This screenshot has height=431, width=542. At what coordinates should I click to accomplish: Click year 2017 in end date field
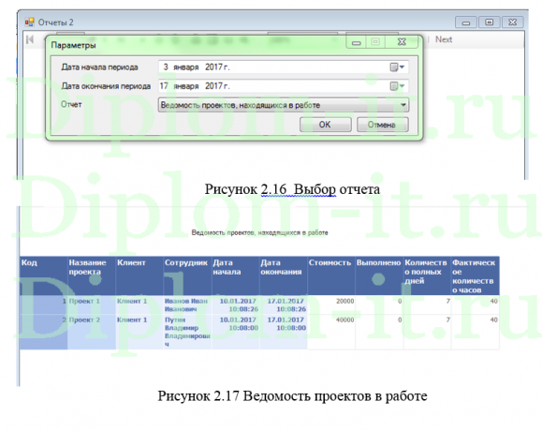[x=214, y=86]
